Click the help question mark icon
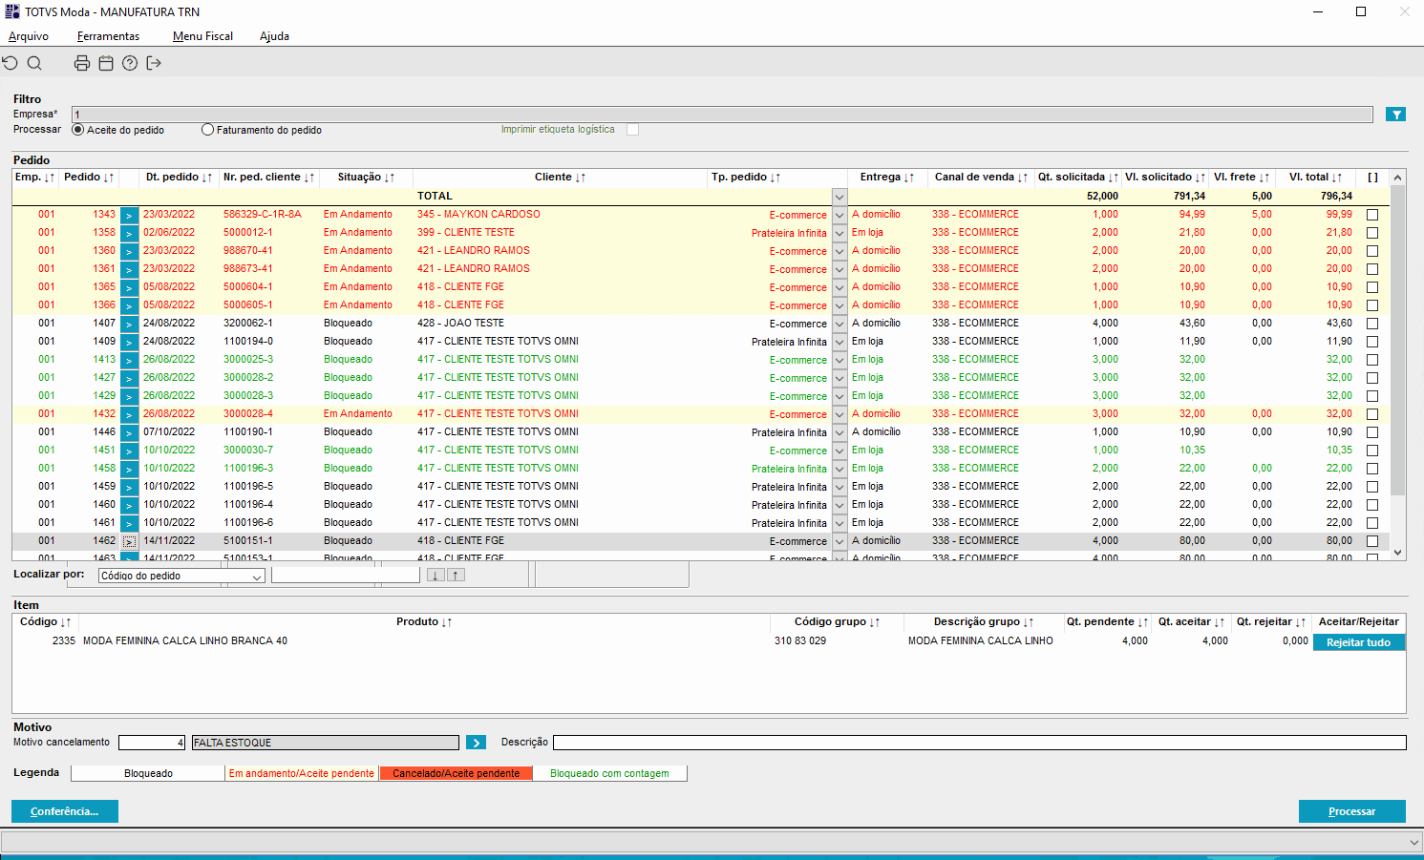 [x=130, y=63]
